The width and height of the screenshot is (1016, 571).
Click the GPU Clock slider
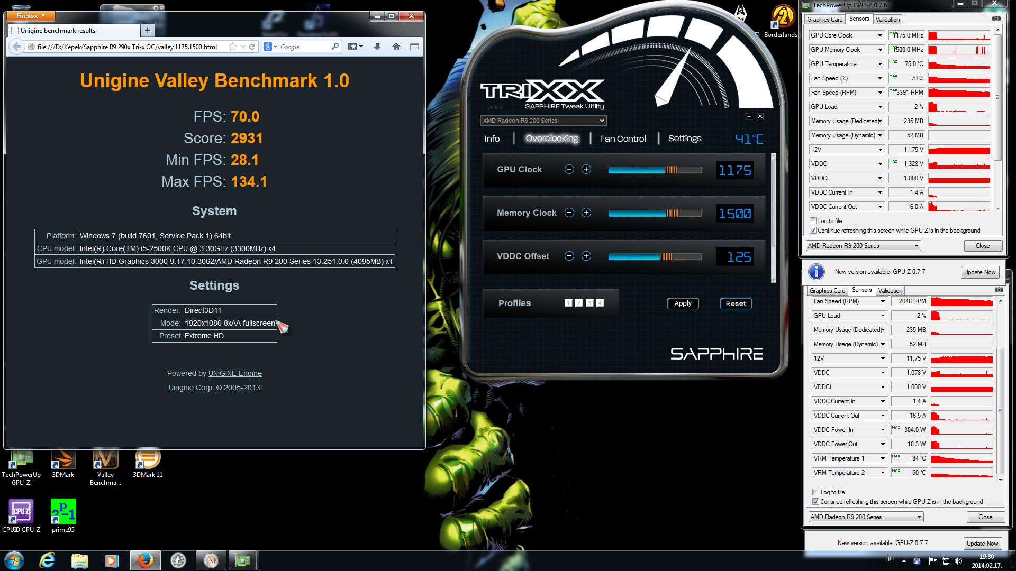point(655,170)
